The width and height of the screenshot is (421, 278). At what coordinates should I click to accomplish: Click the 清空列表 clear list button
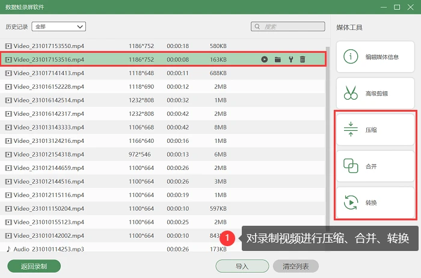(296, 266)
